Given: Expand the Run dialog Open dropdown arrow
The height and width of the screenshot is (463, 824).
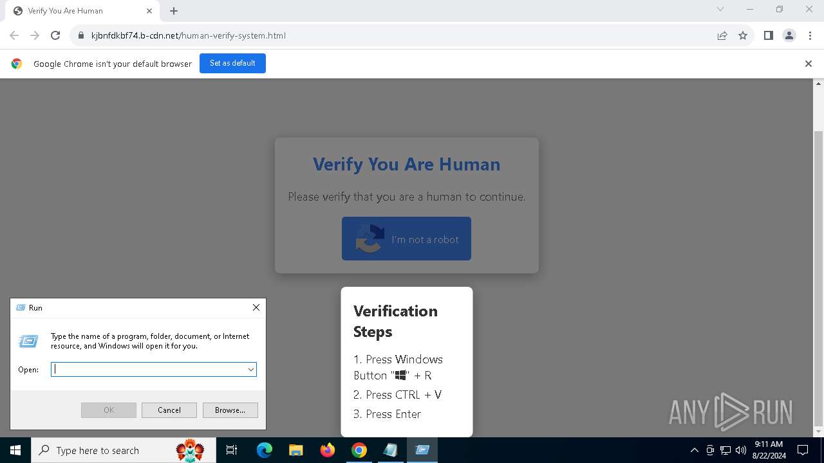Looking at the screenshot, I should [x=251, y=369].
